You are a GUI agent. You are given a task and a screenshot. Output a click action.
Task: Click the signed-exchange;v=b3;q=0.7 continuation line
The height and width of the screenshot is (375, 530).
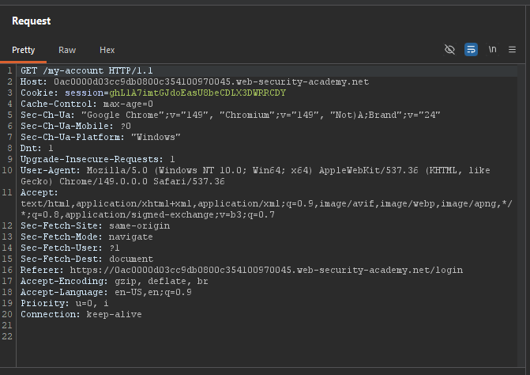pos(148,214)
